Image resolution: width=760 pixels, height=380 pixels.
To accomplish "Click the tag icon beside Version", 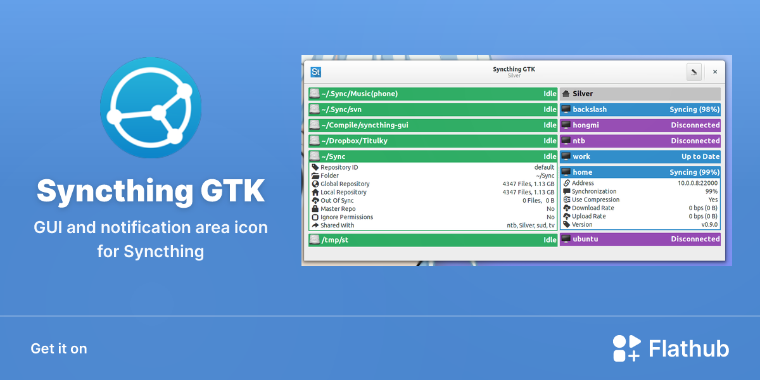I will coord(567,224).
